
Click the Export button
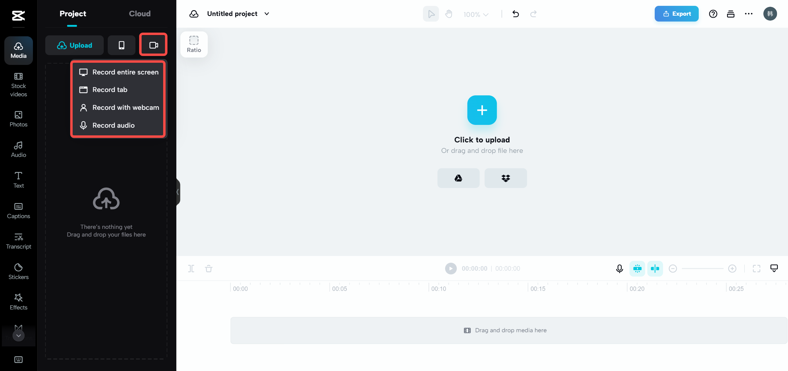(676, 14)
